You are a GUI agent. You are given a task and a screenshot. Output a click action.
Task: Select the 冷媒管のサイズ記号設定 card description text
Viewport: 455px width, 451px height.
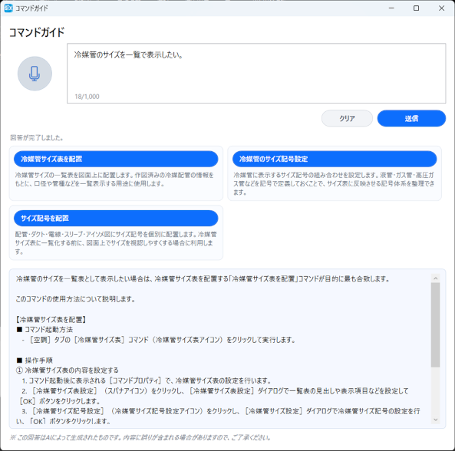334,183
